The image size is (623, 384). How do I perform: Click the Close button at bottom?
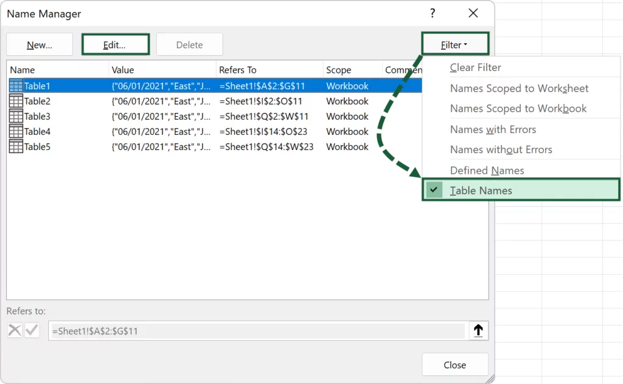click(x=454, y=365)
